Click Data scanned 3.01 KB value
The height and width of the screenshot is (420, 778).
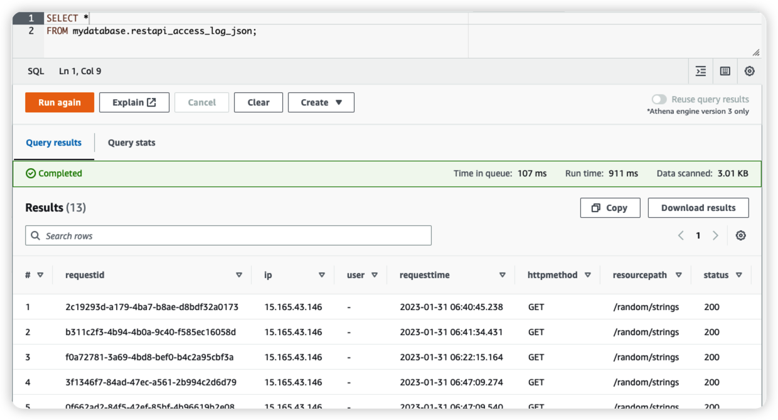tap(733, 173)
